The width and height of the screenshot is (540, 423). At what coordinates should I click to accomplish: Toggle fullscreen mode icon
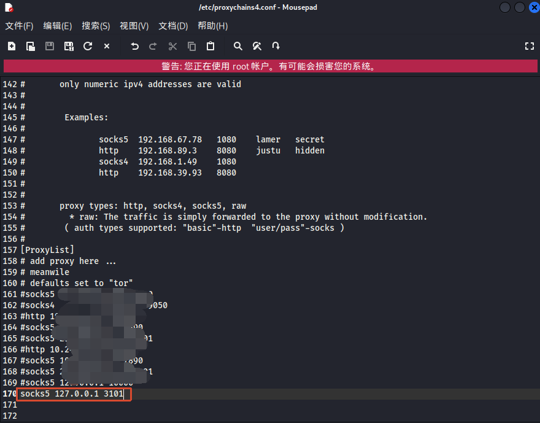(530, 46)
